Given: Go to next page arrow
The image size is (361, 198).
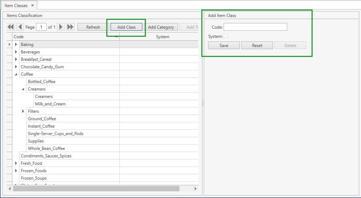Looking at the screenshot, I should coord(61,27).
